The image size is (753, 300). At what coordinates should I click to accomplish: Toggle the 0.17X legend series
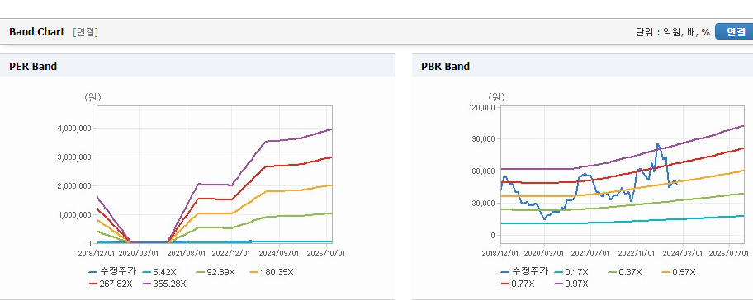pos(571,272)
